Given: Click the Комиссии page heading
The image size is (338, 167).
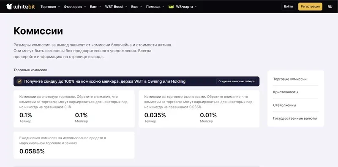Looking at the screenshot, I should (x=38, y=31).
